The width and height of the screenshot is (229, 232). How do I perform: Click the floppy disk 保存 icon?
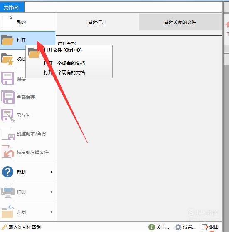click(7, 78)
